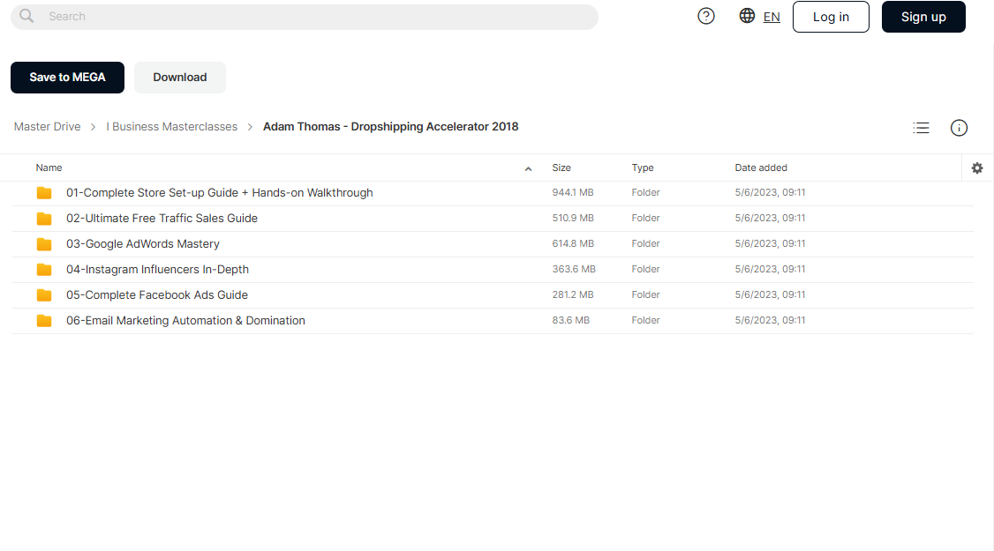
Task: Click the 83.6 MB size value
Action: (x=570, y=321)
